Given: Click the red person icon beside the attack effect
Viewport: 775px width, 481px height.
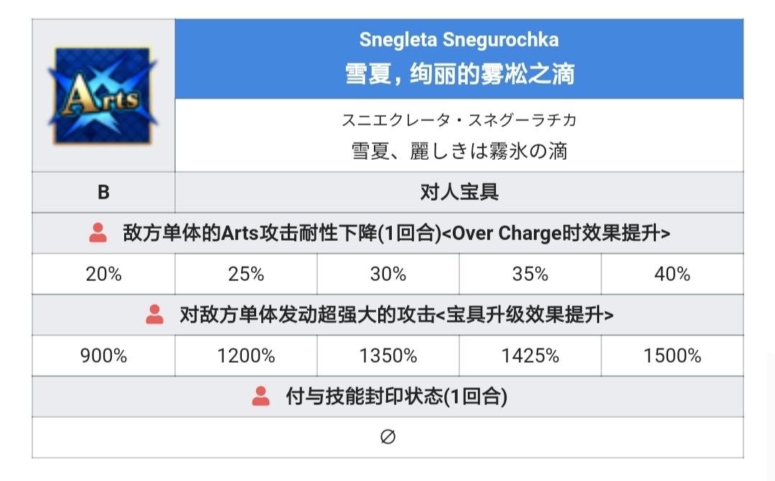Looking at the screenshot, I should [x=154, y=315].
